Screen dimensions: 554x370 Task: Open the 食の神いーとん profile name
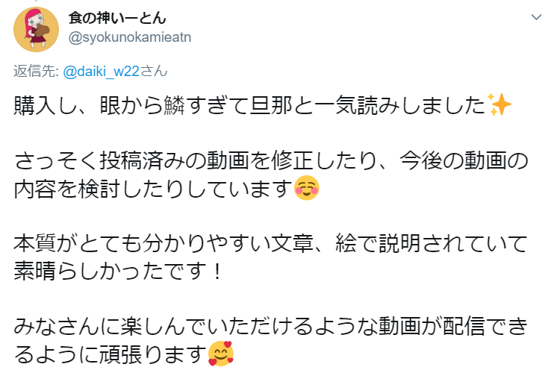point(117,18)
